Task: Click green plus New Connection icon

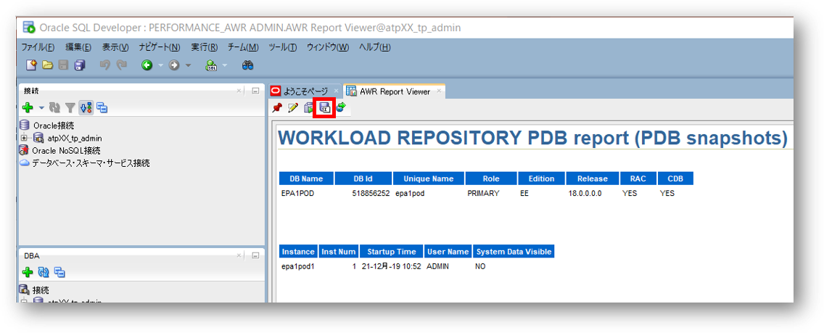Action: point(28,108)
